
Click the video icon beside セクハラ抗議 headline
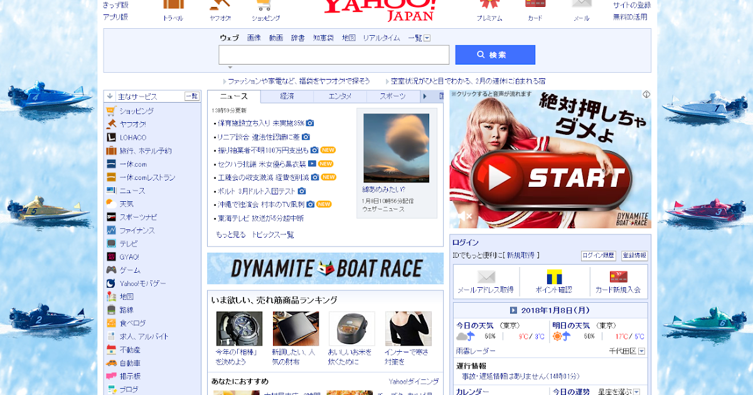click(x=312, y=164)
